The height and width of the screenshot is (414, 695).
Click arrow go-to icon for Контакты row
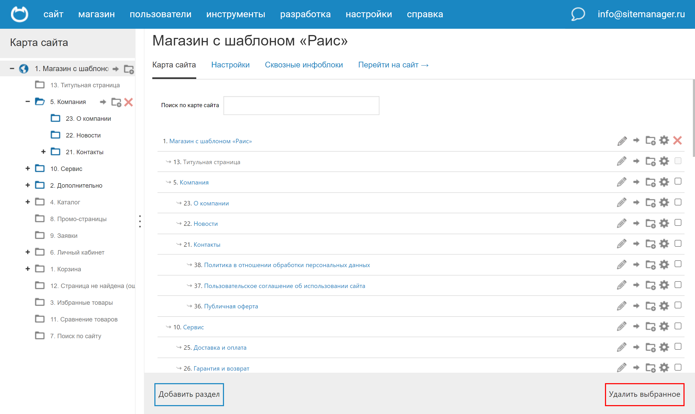(636, 244)
